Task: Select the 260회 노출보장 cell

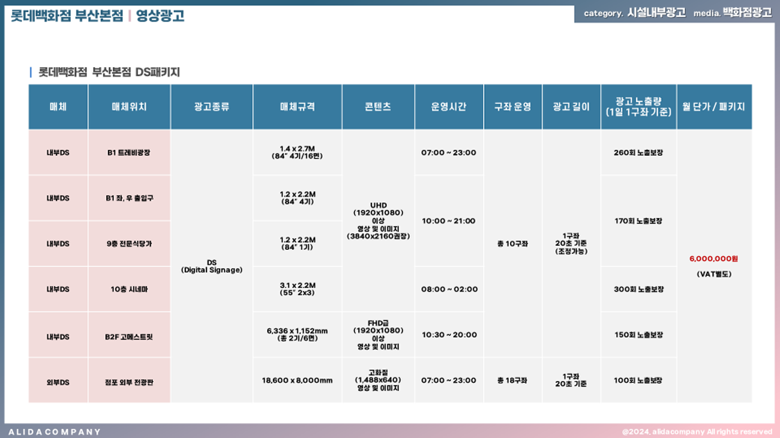Action: click(638, 153)
